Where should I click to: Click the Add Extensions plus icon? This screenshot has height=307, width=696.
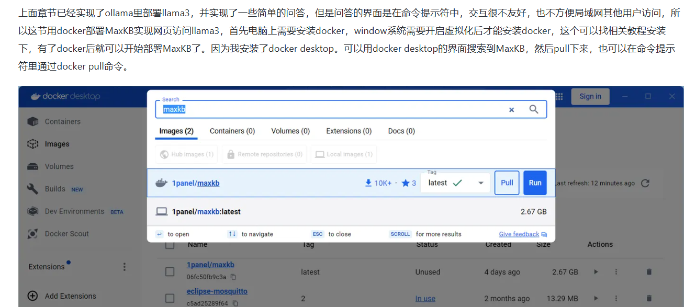[32, 295]
